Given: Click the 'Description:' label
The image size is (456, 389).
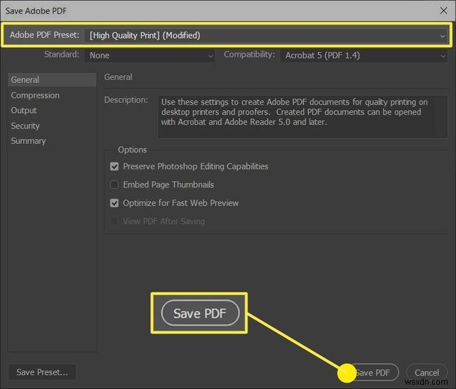Looking at the screenshot, I should point(126,100).
